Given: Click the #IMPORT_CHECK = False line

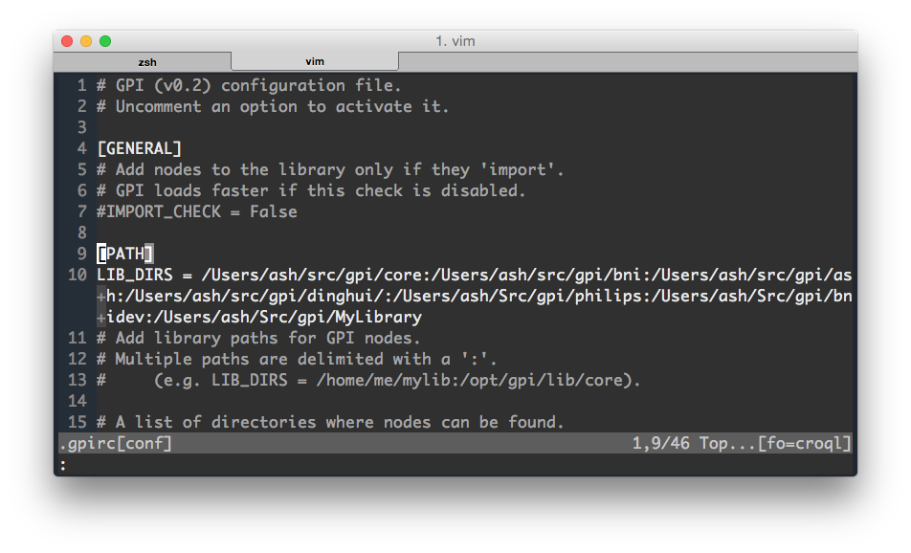Looking at the screenshot, I should [x=197, y=211].
